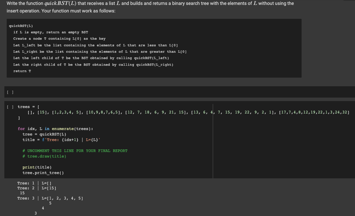Place cursor on 'for idx, L in enumerate(trees):'
The image size is (355, 216).
55,129
